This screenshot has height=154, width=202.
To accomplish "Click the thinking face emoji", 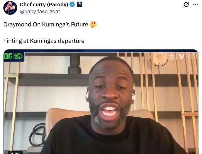I will point(93,24).
